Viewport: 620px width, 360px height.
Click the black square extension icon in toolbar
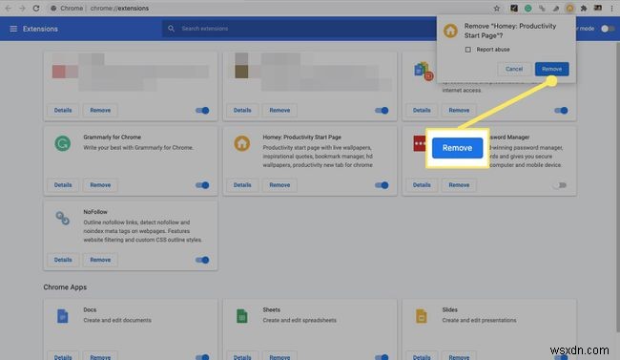click(514, 8)
